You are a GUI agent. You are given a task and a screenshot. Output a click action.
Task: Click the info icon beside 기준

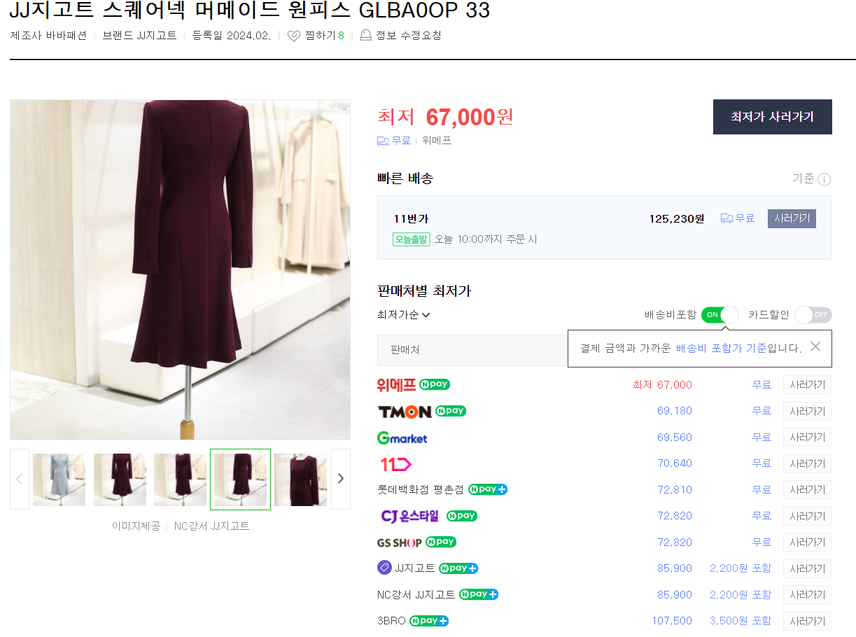(x=825, y=179)
